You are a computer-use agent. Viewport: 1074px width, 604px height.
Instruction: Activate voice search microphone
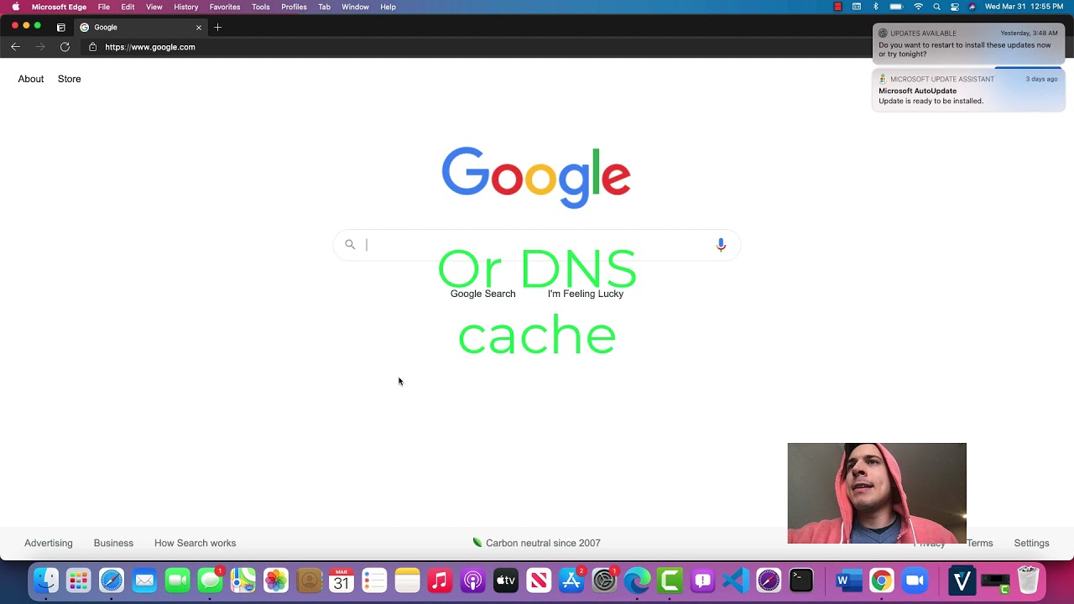(x=721, y=244)
